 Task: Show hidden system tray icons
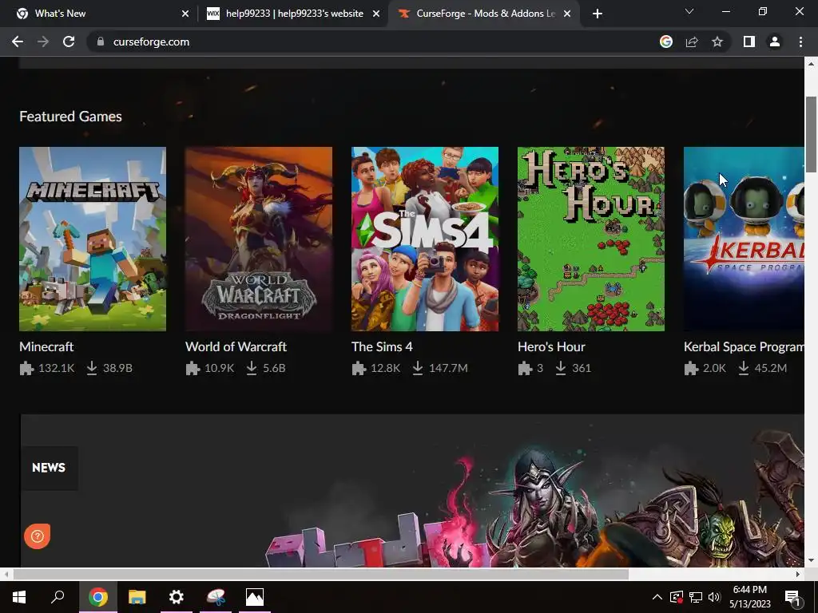click(x=657, y=597)
